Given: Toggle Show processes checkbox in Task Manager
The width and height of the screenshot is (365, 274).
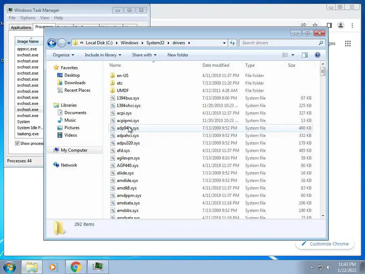Looking at the screenshot, I should 17,143.
